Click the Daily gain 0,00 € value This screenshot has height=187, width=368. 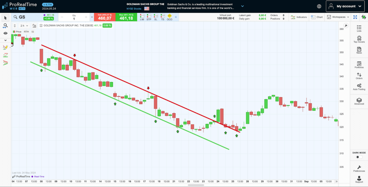(x=262, y=19)
